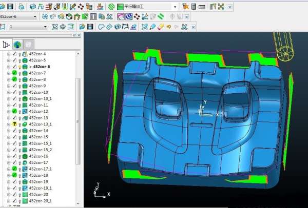Click the green diagonal stripes icon in the second toolbar
The width and height of the screenshot is (308, 208).
161,17
